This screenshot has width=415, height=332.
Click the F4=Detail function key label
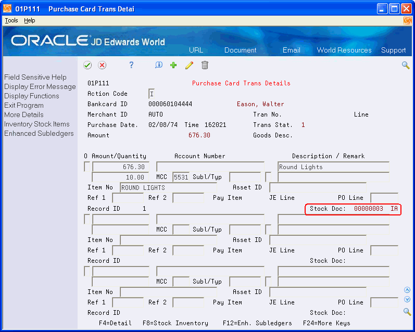[115, 323]
